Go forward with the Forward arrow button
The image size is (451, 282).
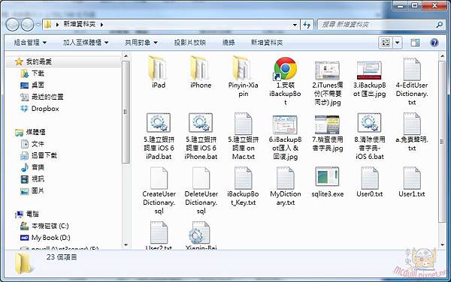click(27, 25)
